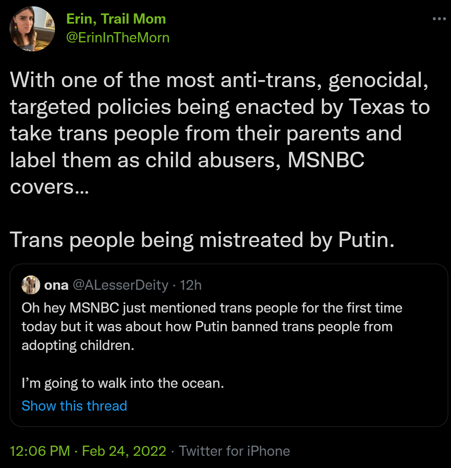Viewport: 451px width, 468px height.
Task: Click the first line "With one of the most anti-trans"
Action: 219,80
